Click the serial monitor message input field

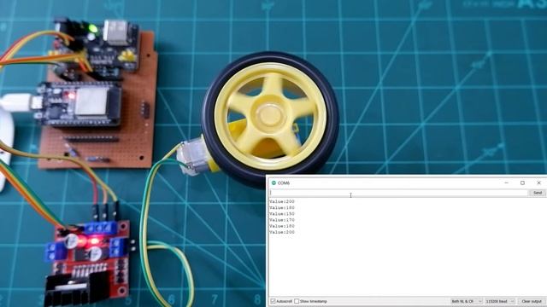398,193
